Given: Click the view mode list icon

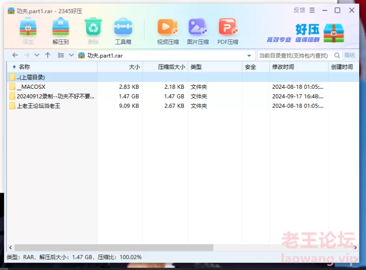Looking at the screenshot, I should (x=61, y=55).
